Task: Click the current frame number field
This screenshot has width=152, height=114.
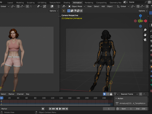Action: coord(109,109)
